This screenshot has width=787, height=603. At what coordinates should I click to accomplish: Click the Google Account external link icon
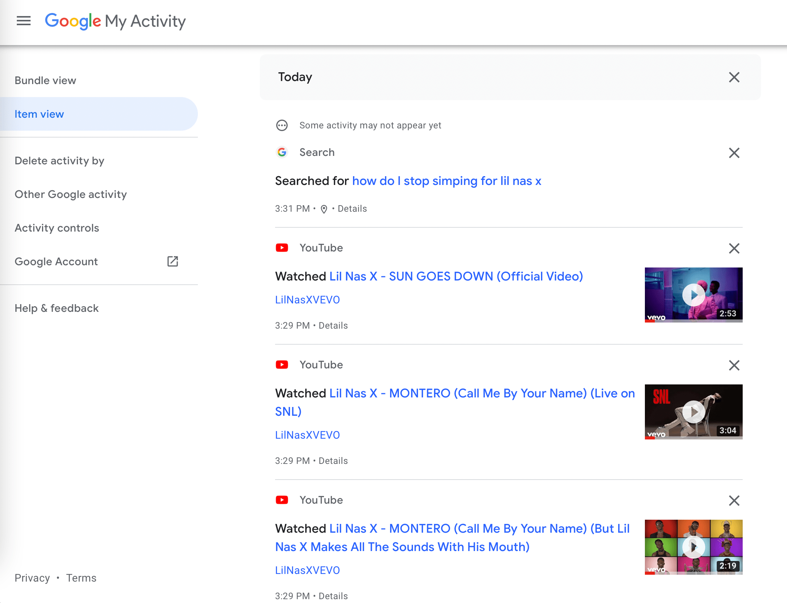pos(173,261)
